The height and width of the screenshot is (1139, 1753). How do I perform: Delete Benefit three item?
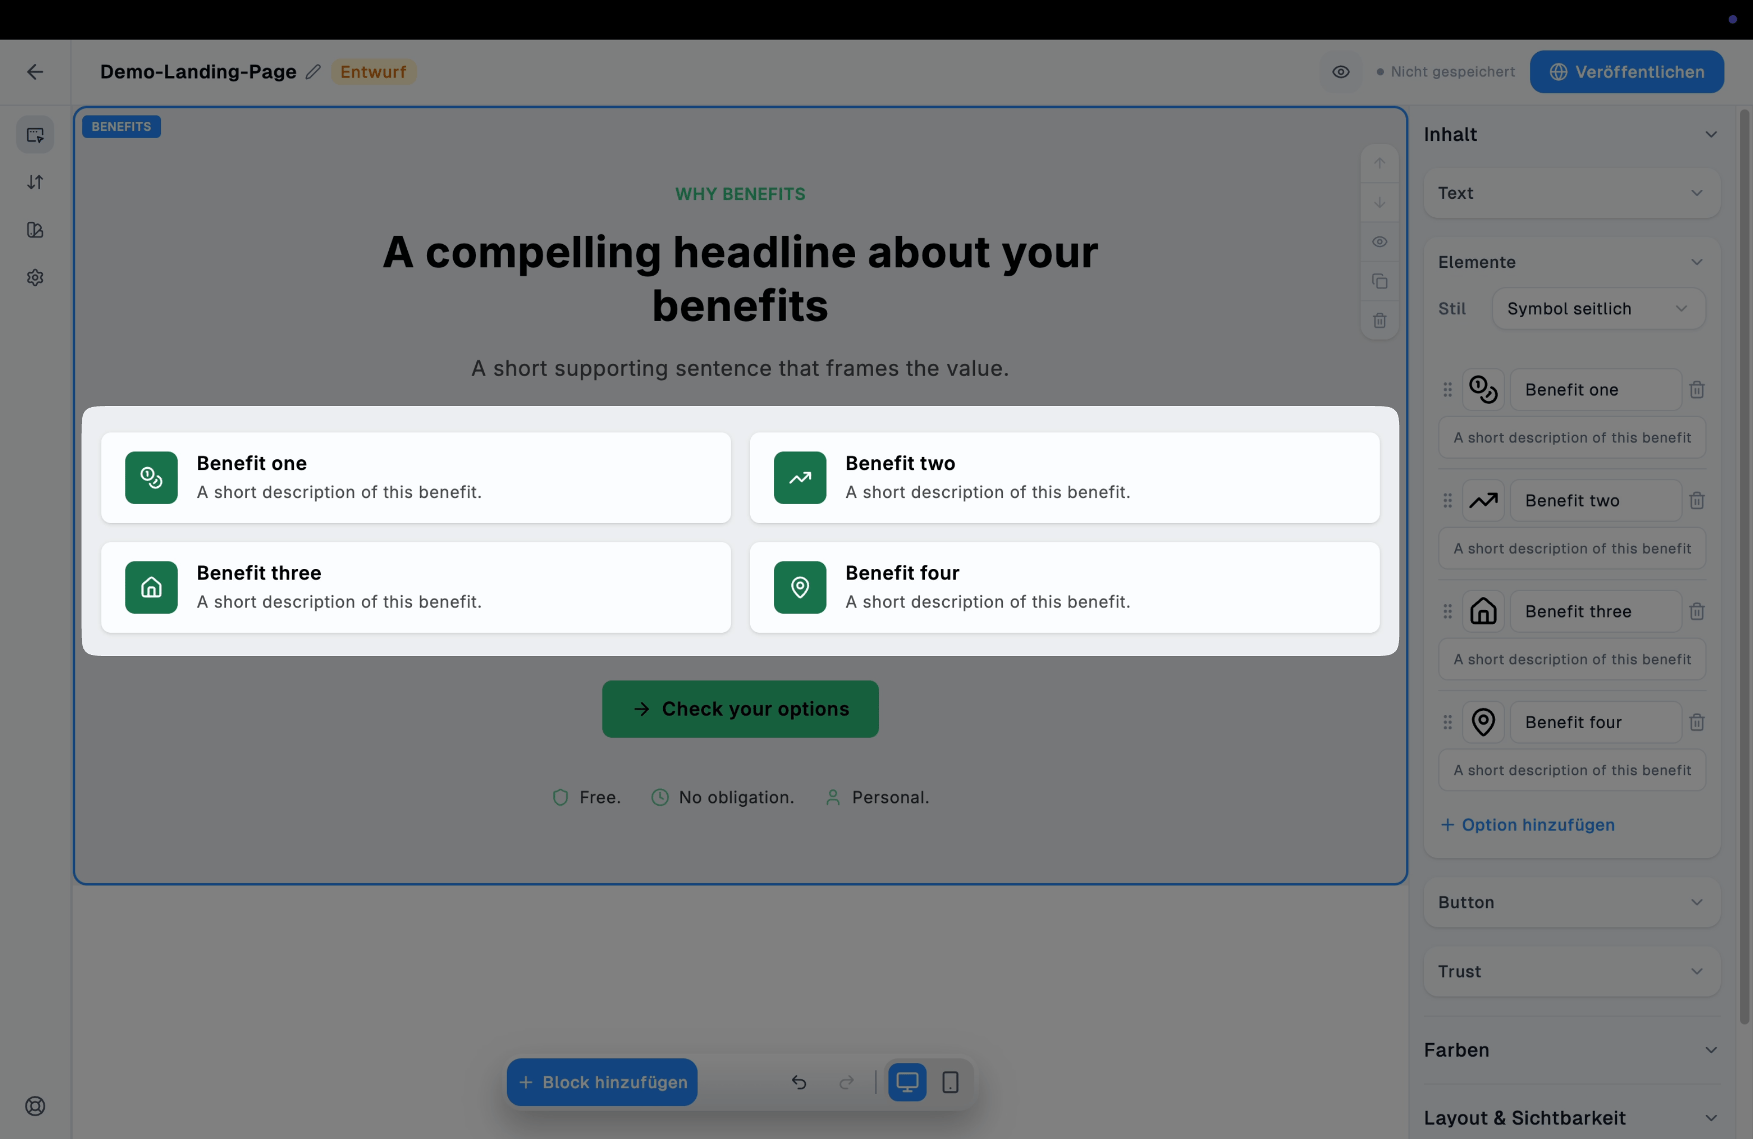[x=1696, y=611]
